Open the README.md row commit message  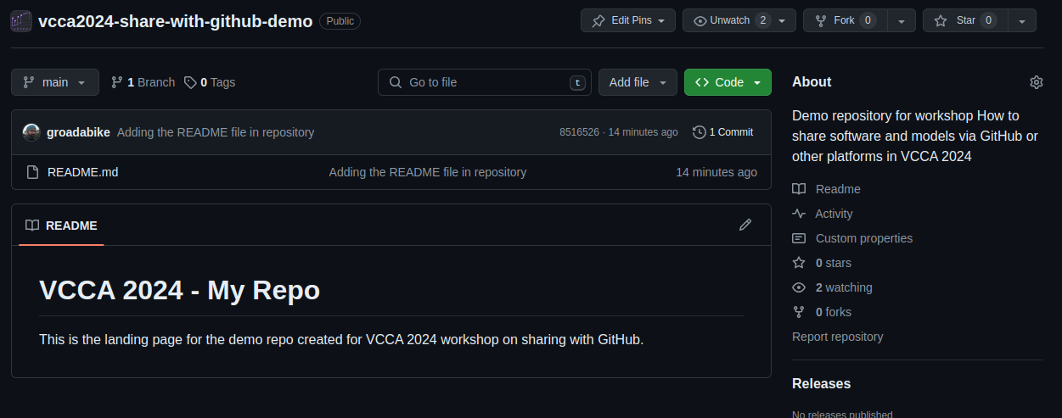point(428,172)
